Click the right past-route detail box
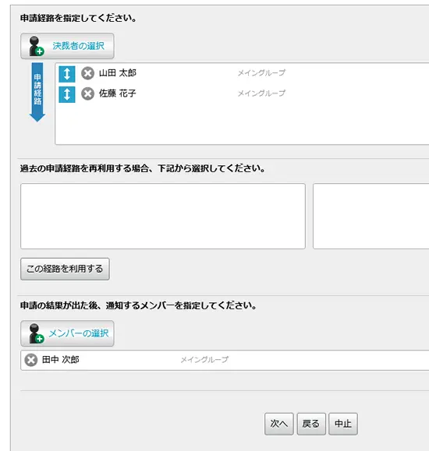This screenshot has height=451, width=429. [370, 216]
